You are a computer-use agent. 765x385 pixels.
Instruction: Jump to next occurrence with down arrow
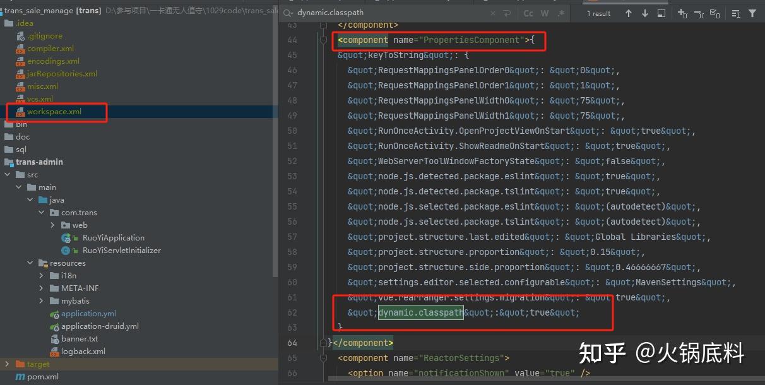[645, 13]
